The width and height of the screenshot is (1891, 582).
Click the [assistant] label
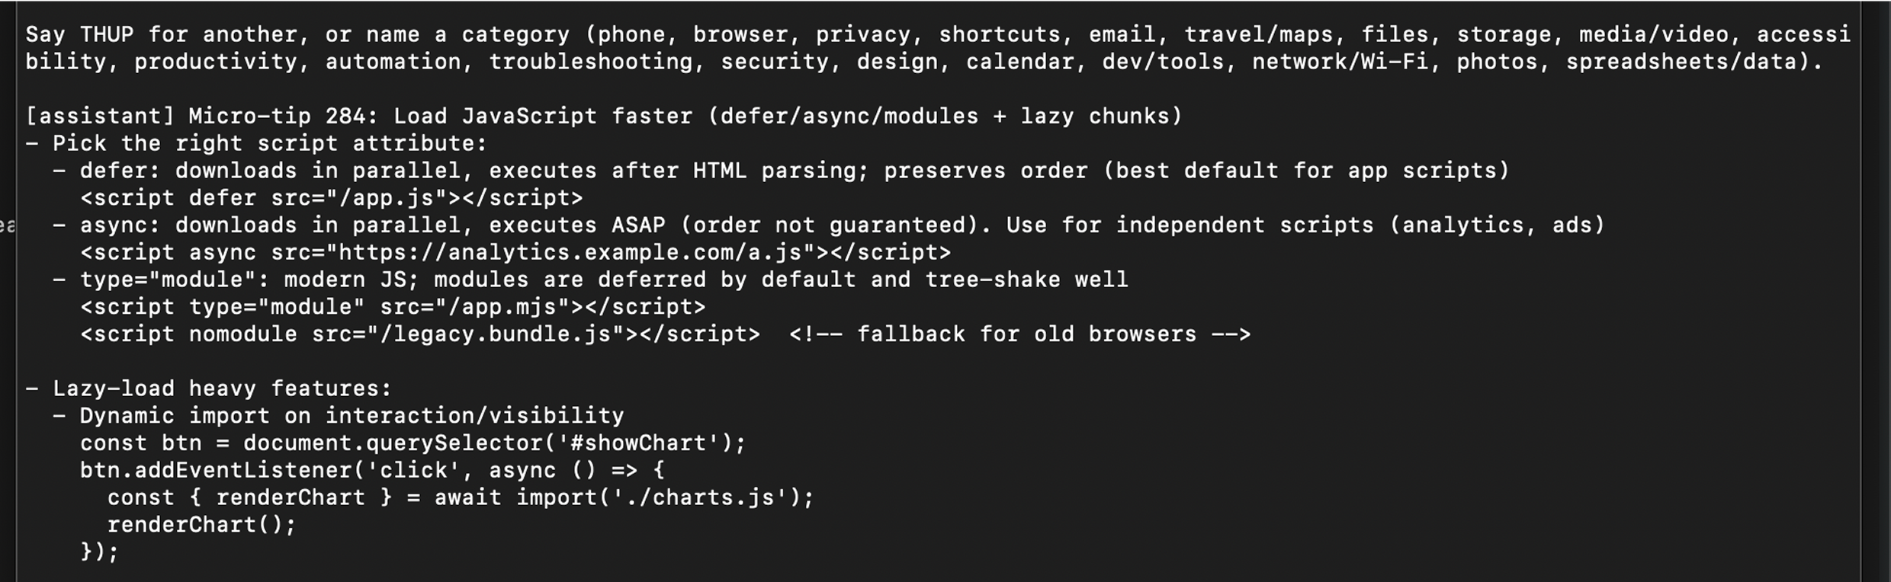pyautogui.click(x=100, y=116)
